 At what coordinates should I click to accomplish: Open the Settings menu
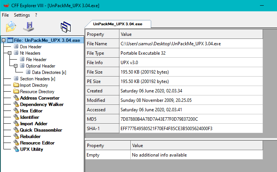(x=22, y=15)
